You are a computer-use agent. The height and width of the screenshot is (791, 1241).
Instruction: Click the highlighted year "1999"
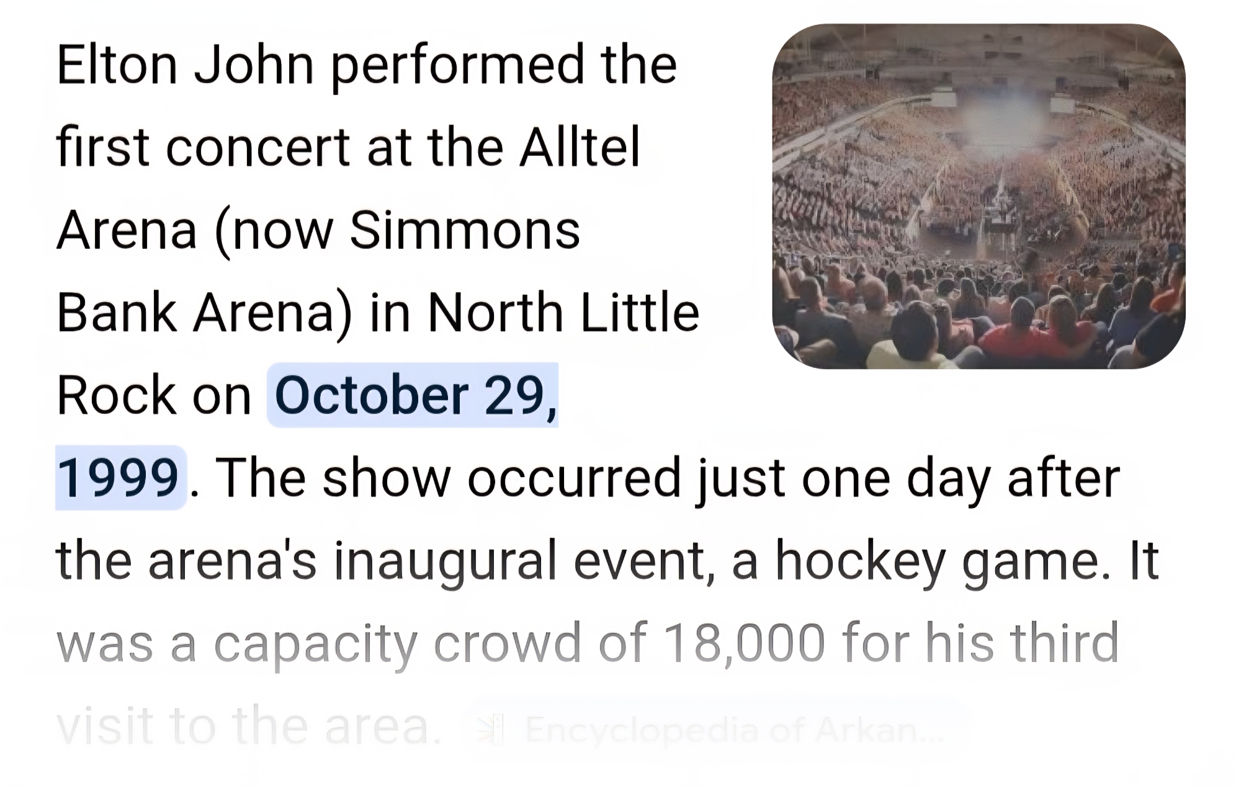(x=119, y=478)
